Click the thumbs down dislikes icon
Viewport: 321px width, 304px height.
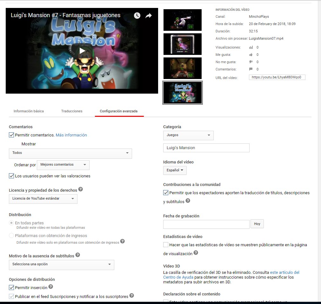pos(251,62)
